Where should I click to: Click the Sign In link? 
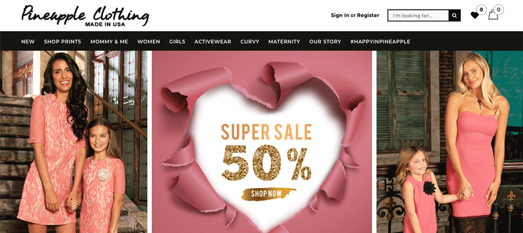340,15
